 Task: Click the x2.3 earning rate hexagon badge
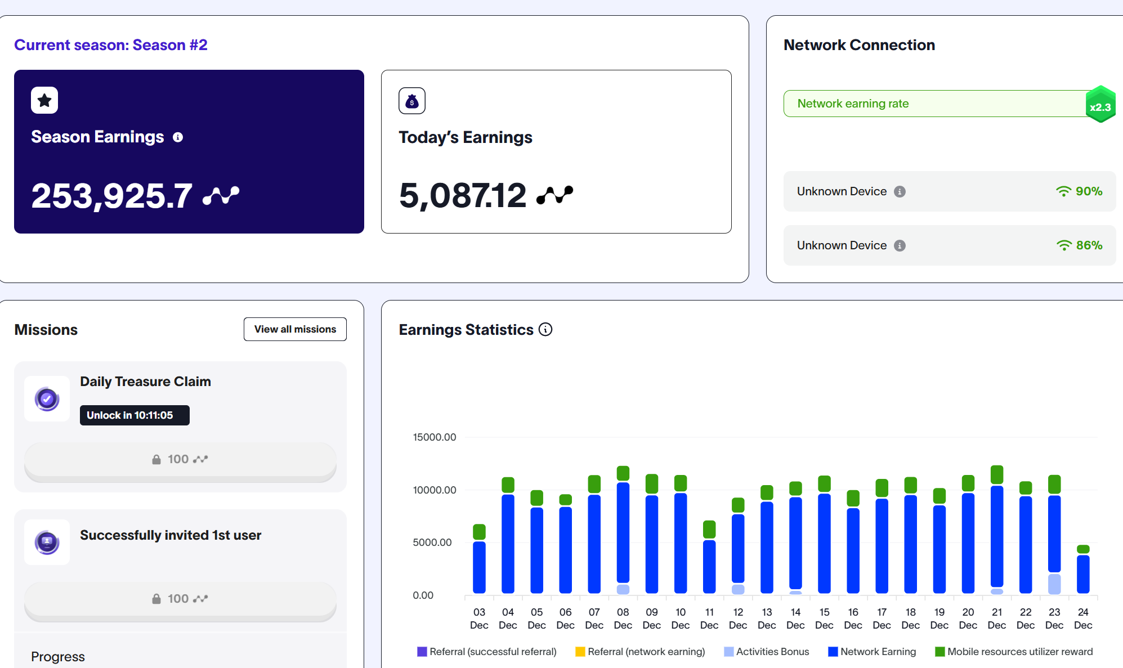tap(1100, 106)
